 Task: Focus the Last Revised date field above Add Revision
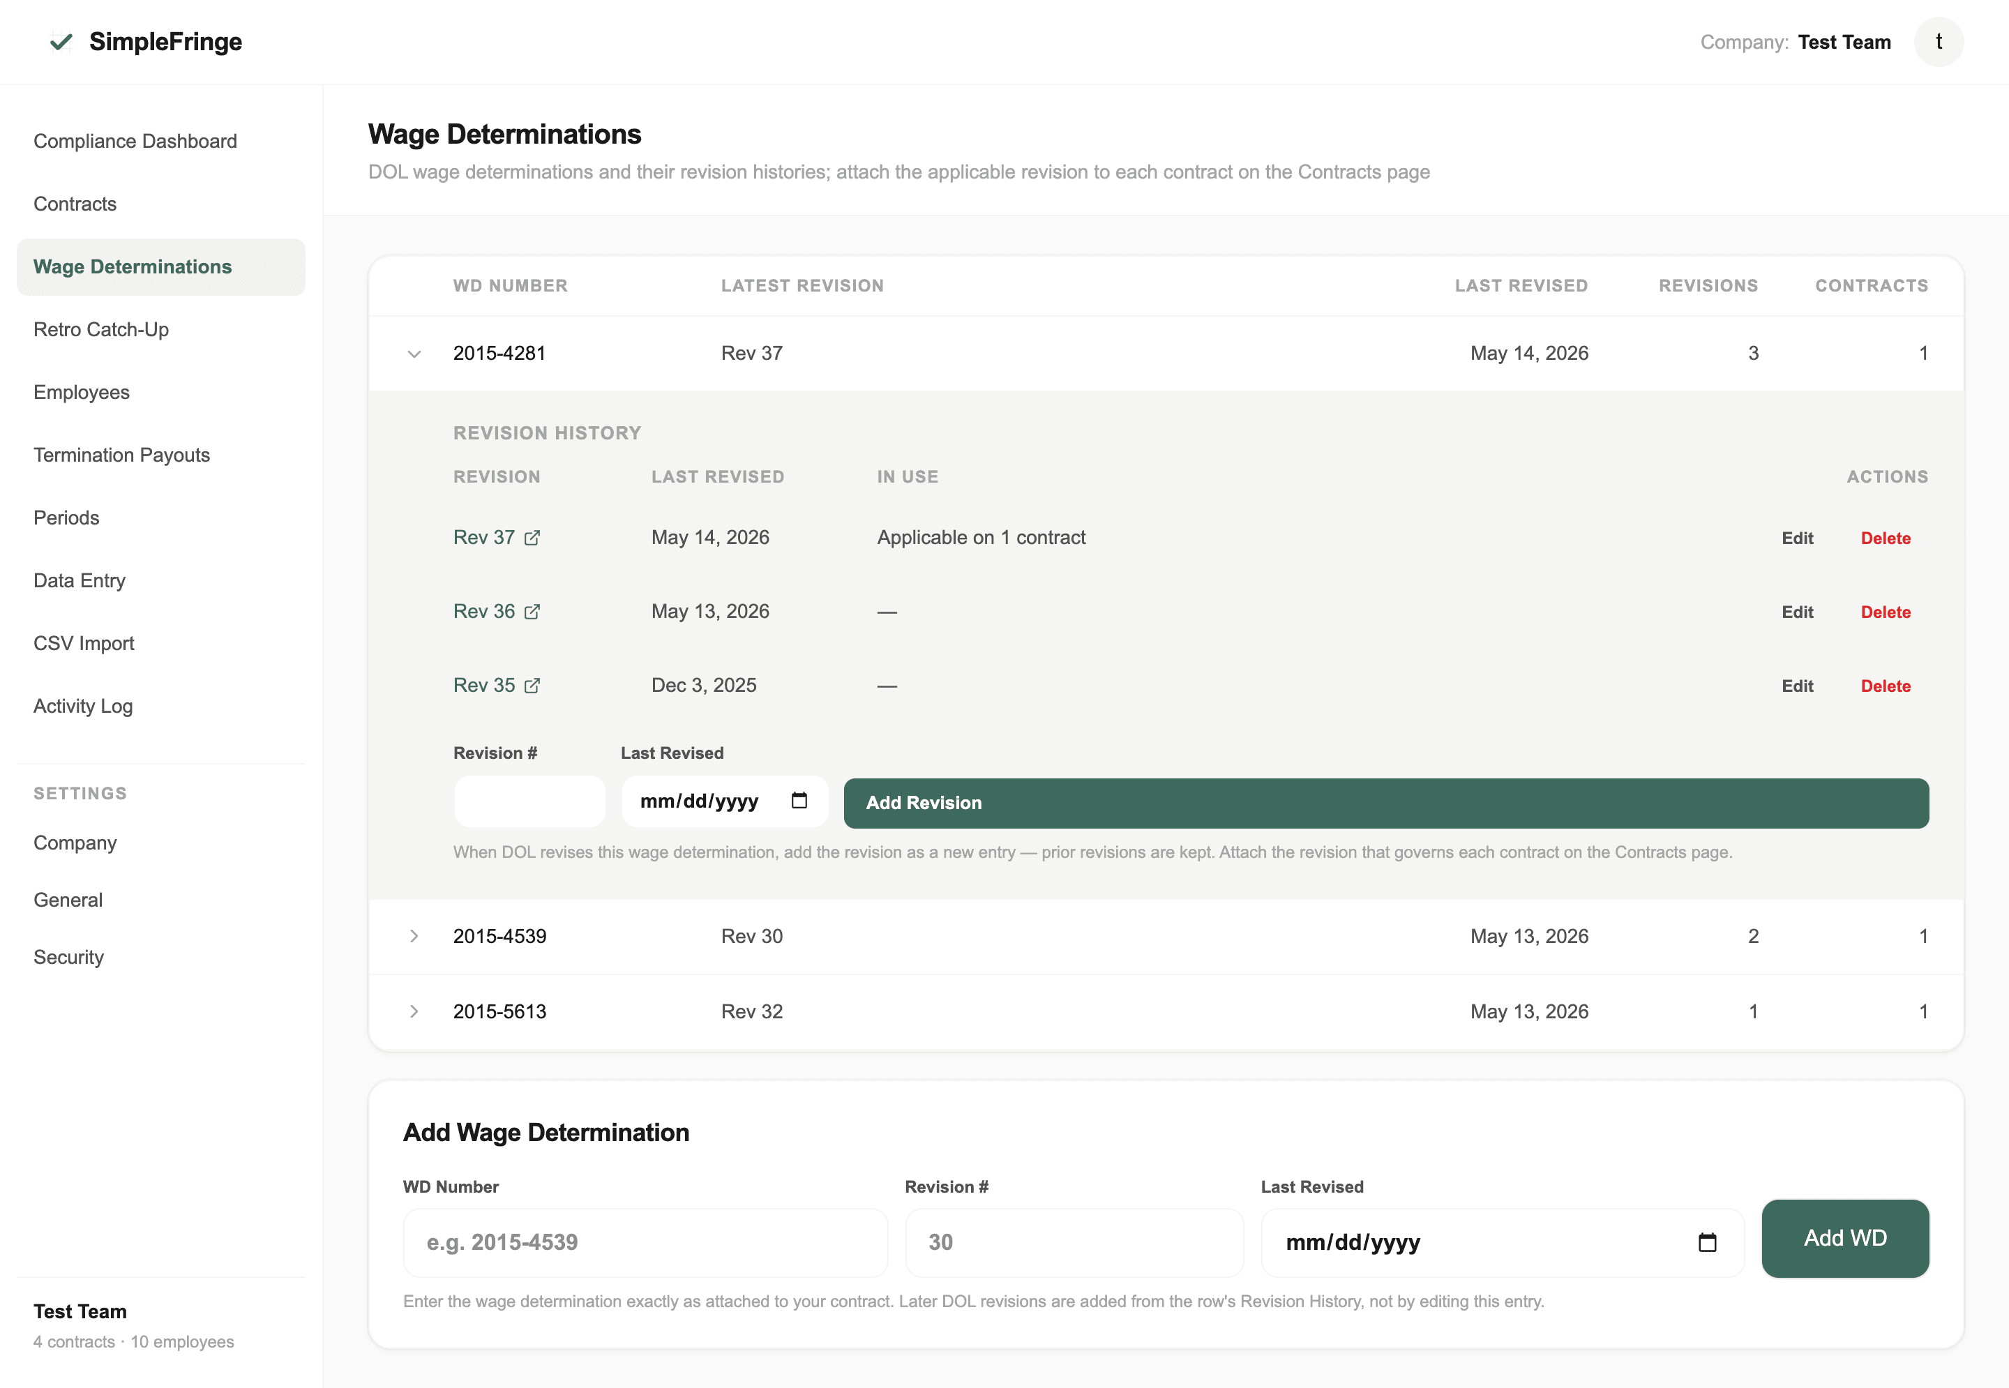coord(725,801)
